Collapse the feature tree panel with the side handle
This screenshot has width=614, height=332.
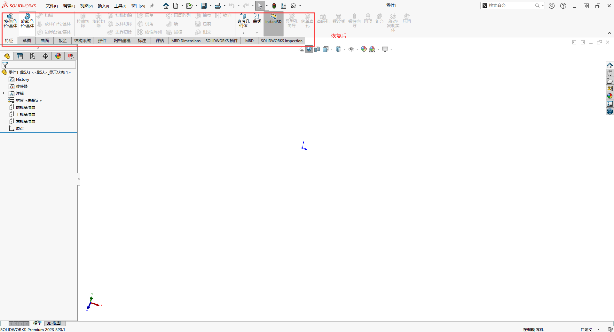pos(79,179)
